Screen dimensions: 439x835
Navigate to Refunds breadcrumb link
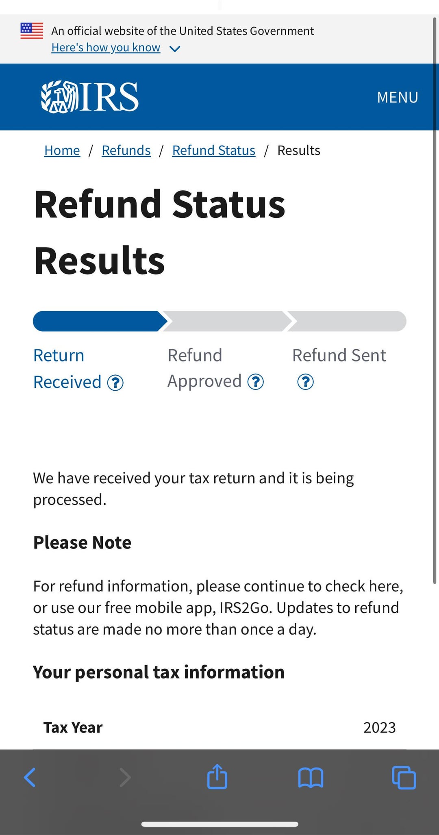point(126,150)
